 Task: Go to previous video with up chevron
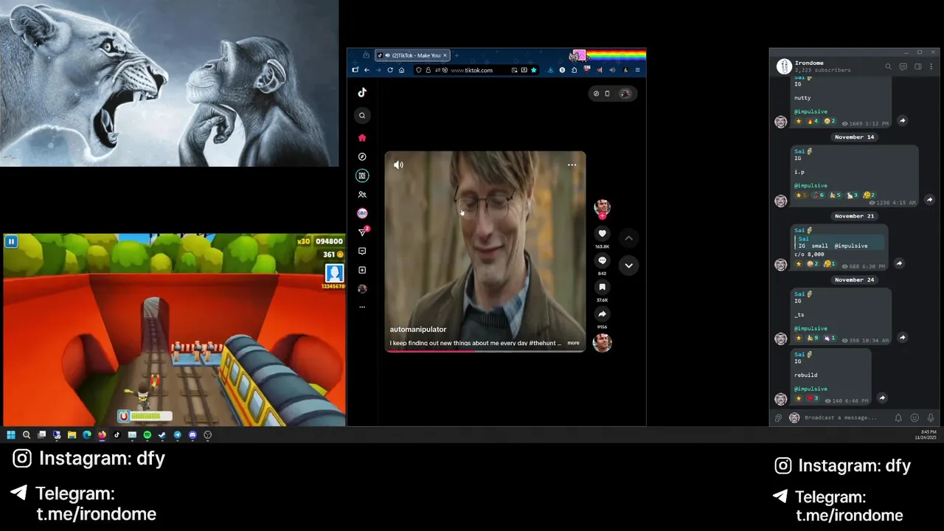pyautogui.click(x=628, y=238)
